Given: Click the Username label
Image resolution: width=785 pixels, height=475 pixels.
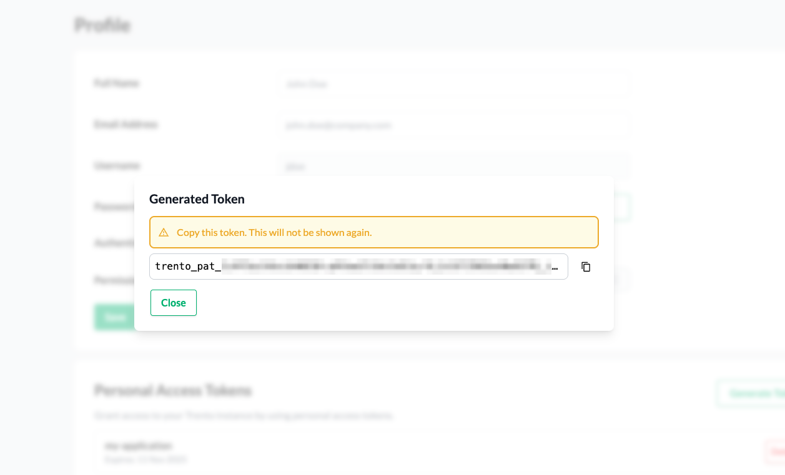Looking at the screenshot, I should [x=117, y=165].
